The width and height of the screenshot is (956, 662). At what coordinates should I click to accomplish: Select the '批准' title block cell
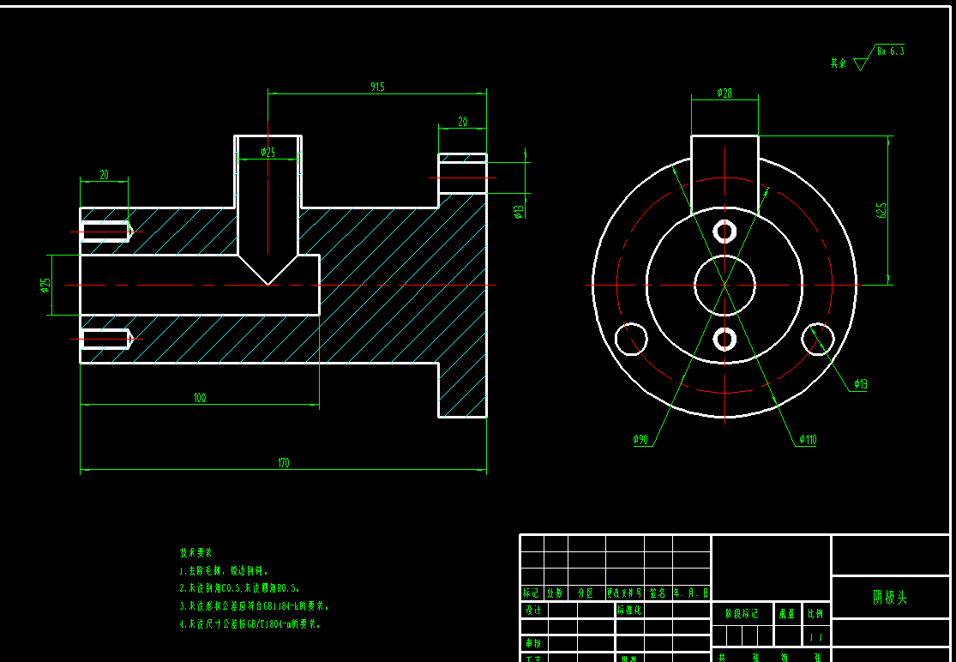(x=629, y=658)
